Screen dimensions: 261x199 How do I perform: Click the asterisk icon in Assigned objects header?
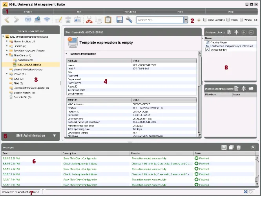tap(236, 32)
